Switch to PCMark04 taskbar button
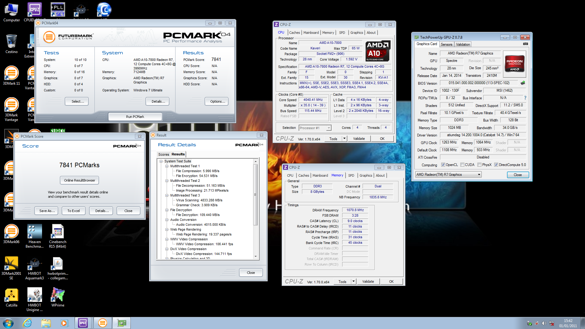The width and height of the screenshot is (585, 329). pos(102,323)
